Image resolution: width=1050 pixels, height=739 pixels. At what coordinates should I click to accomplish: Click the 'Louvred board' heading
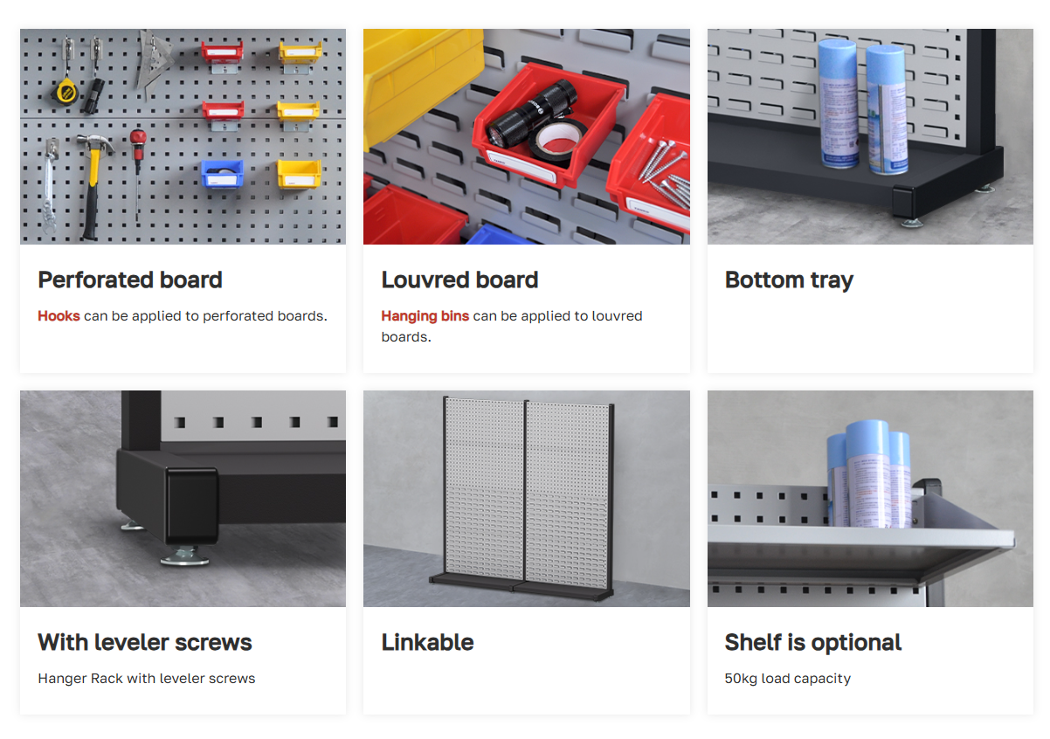[459, 280]
